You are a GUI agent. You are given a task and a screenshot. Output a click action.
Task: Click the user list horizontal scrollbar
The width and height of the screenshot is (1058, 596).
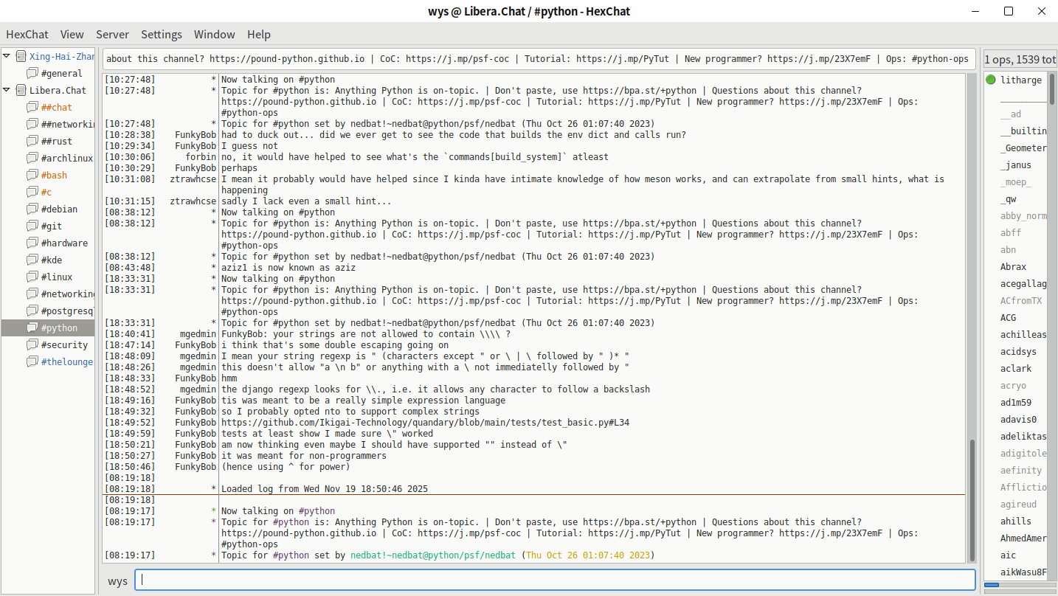(x=1019, y=585)
